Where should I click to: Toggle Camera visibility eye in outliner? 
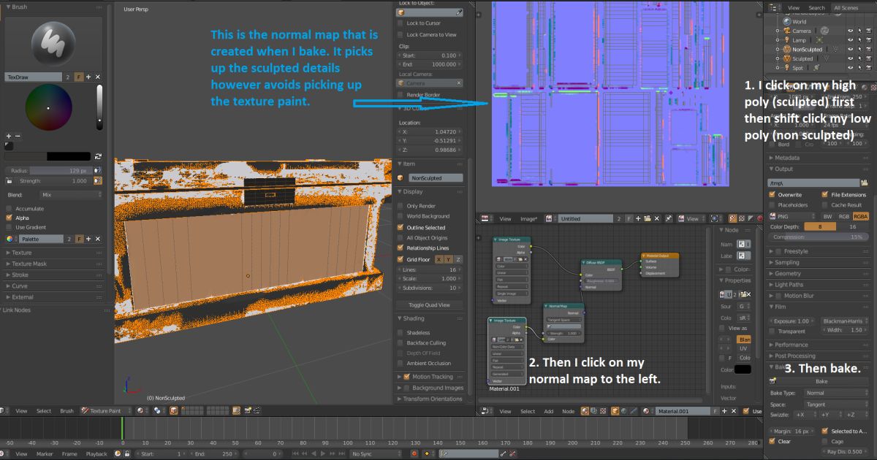click(x=850, y=31)
